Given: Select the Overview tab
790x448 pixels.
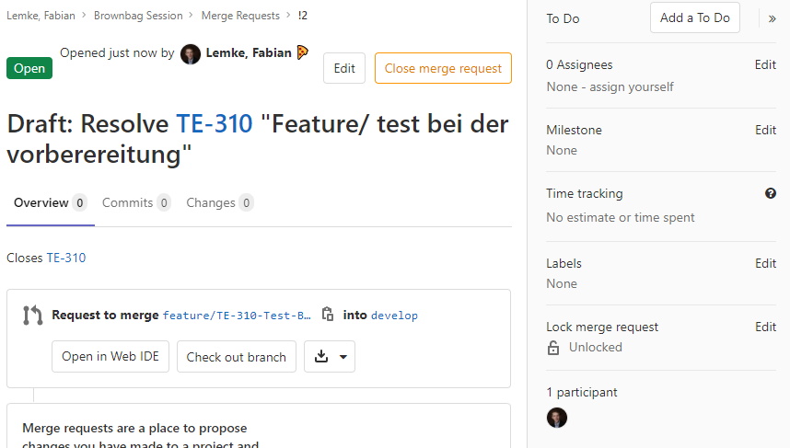Looking at the screenshot, I should 50,203.
